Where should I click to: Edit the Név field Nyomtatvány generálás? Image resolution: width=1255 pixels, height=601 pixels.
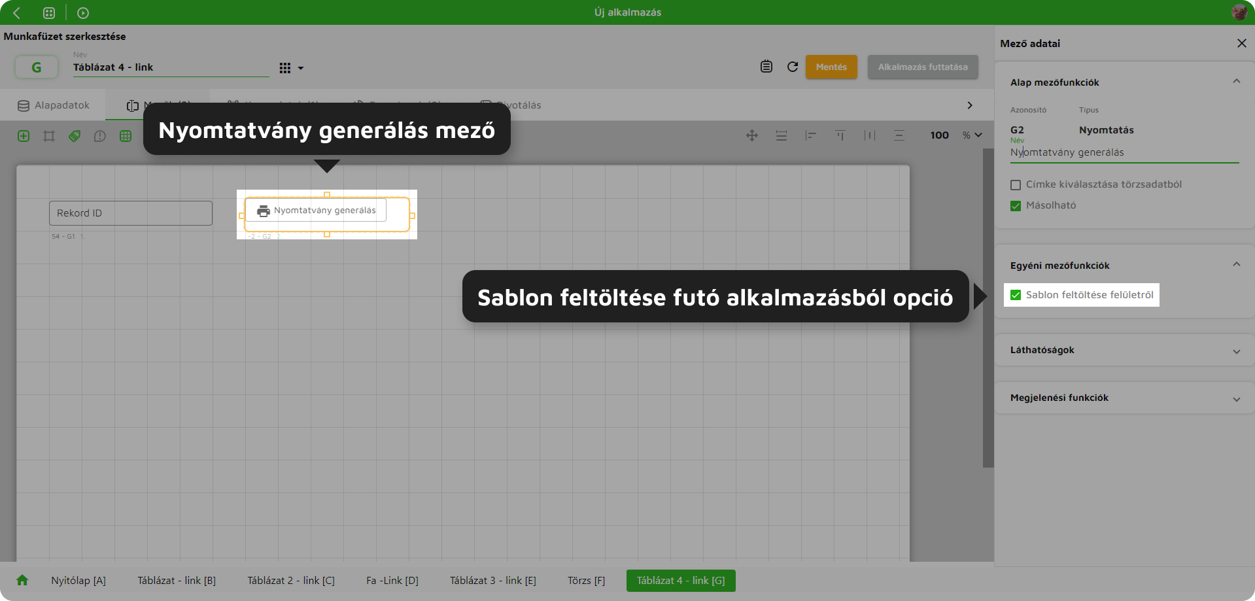(1124, 152)
